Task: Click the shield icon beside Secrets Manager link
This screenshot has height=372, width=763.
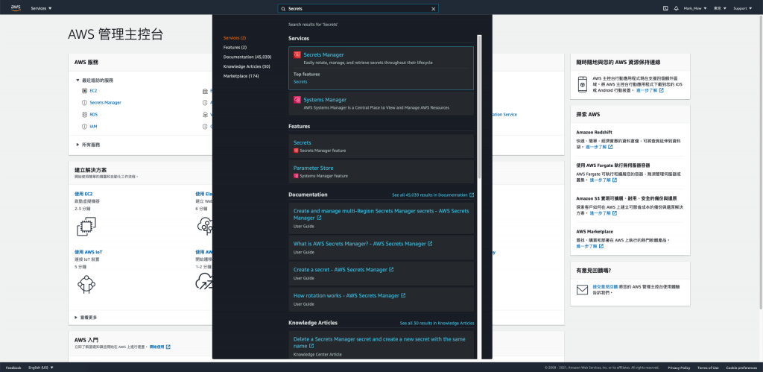Action: tap(85, 103)
